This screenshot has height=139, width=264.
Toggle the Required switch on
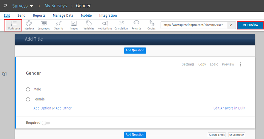pyautogui.click(x=46, y=123)
